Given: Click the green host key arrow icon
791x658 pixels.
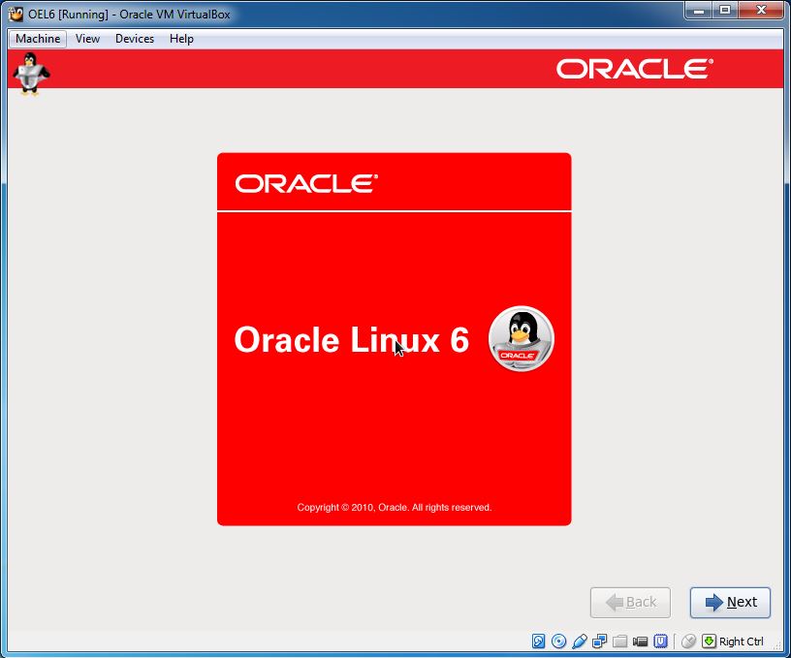Looking at the screenshot, I should [x=709, y=641].
